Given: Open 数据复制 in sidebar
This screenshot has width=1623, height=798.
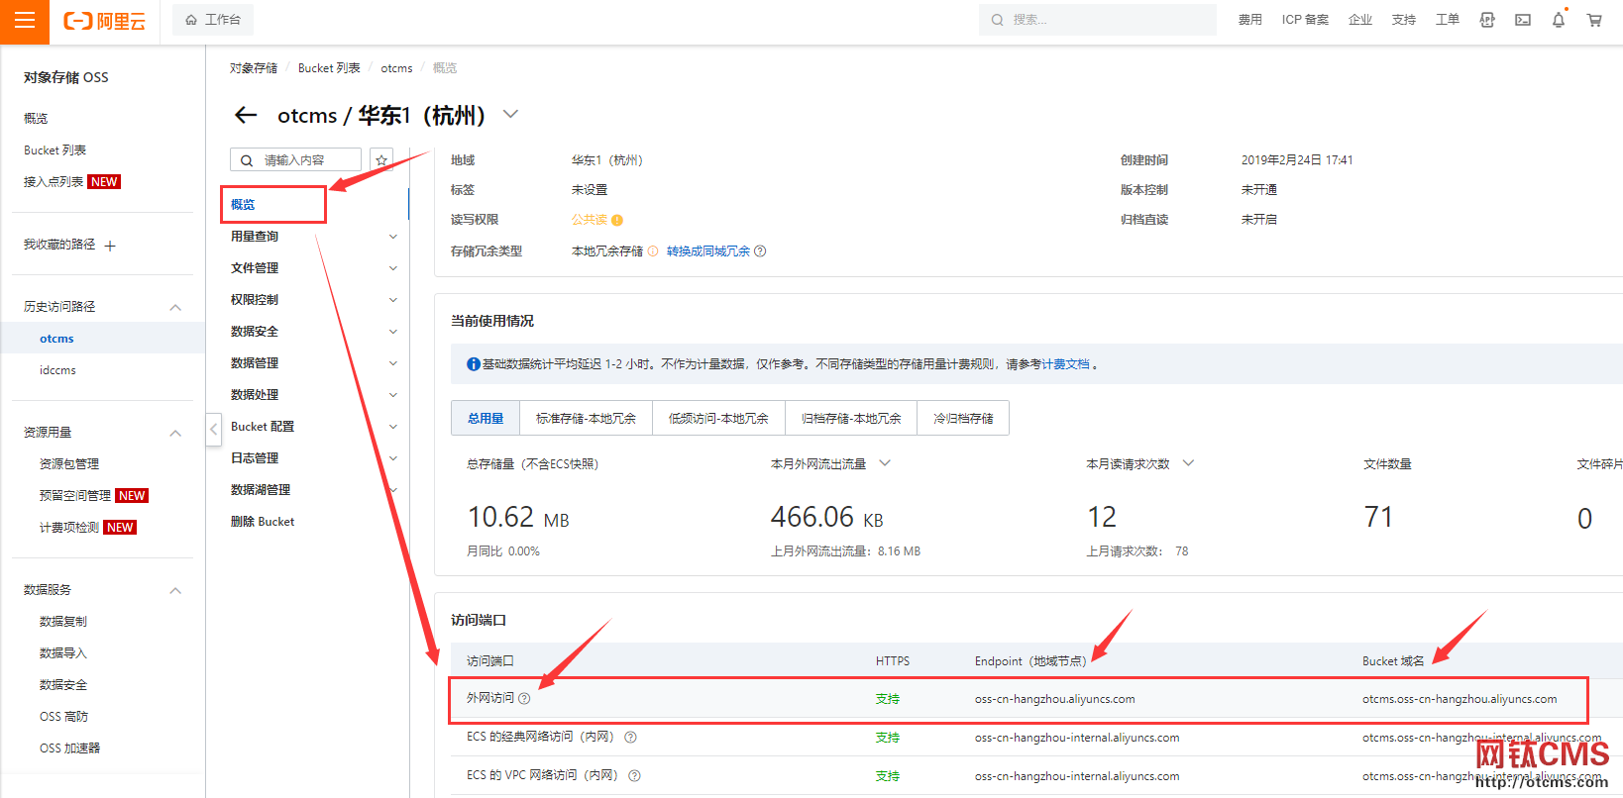Looking at the screenshot, I should (63, 621).
